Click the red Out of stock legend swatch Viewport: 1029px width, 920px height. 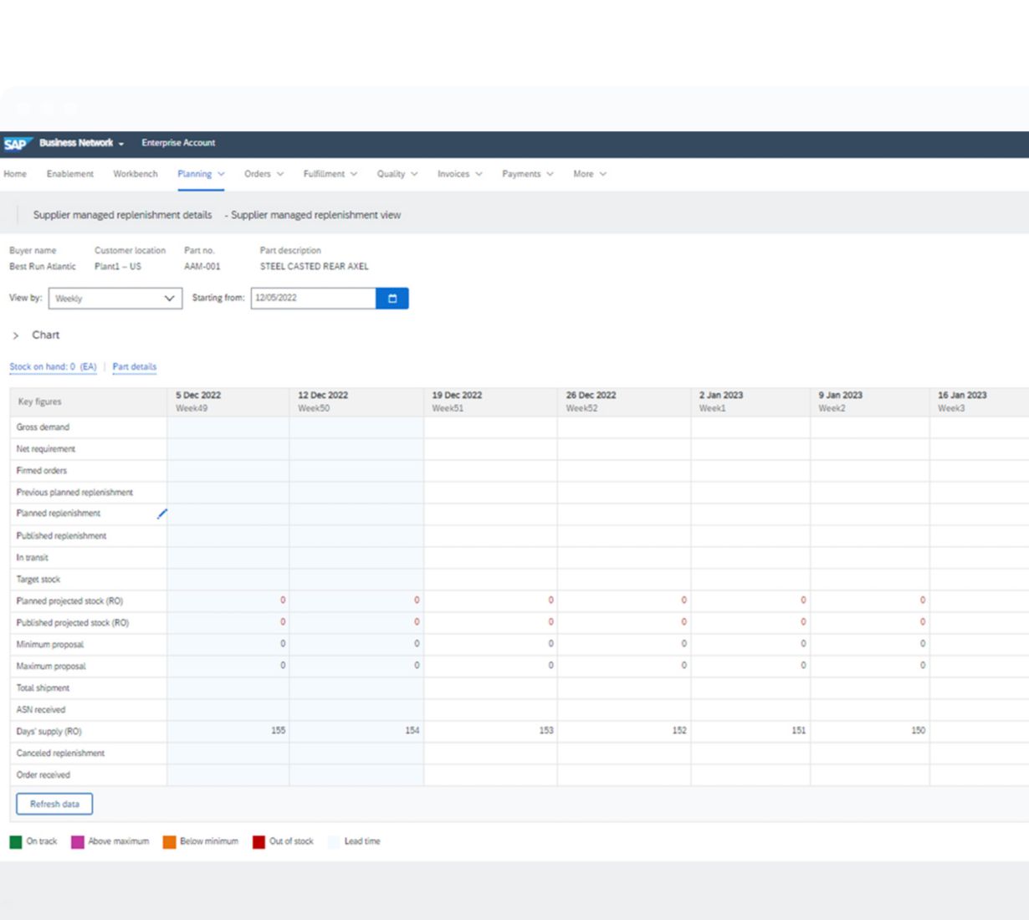(x=259, y=842)
